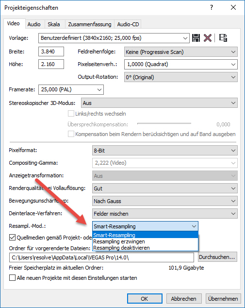Switch to the Audio-CD tab

tap(128, 24)
